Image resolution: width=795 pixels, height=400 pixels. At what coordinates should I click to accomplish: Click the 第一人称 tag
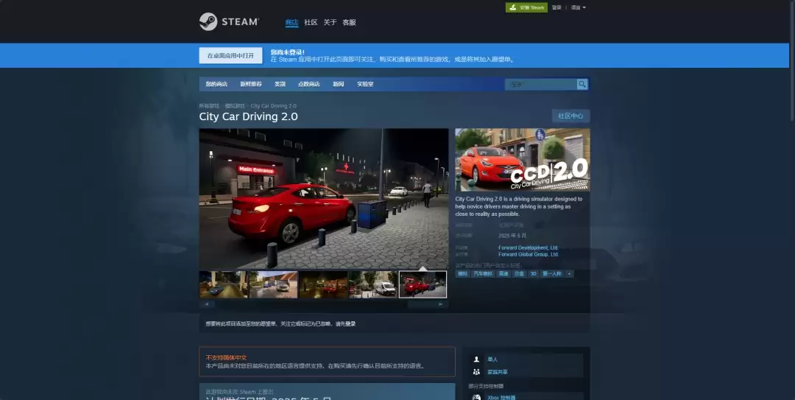[x=552, y=273]
